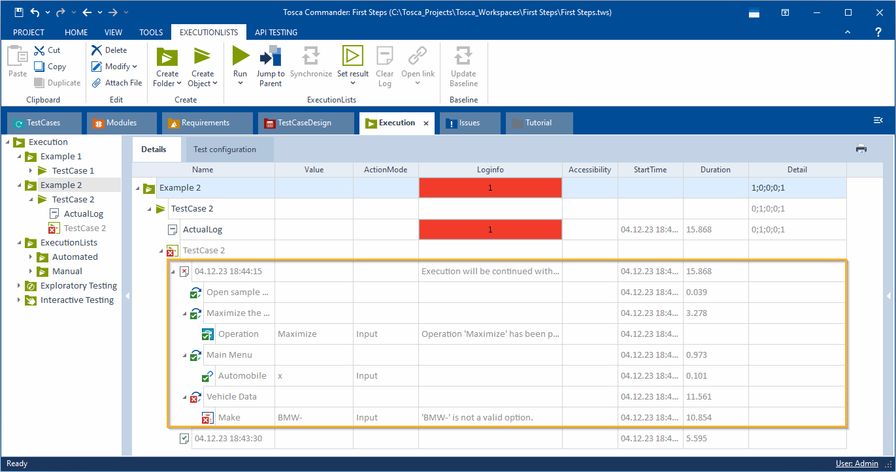The width and height of the screenshot is (896, 472).
Task: Click the red Loginfo cell for ActualLog
Action: (x=490, y=230)
